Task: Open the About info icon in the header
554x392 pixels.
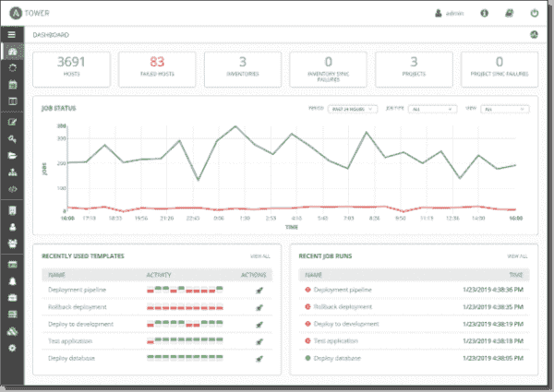Action: pos(485,13)
